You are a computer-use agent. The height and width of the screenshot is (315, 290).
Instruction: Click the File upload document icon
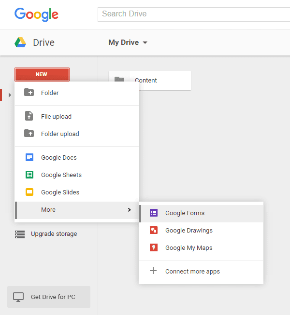pyautogui.click(x=29, y=116)
